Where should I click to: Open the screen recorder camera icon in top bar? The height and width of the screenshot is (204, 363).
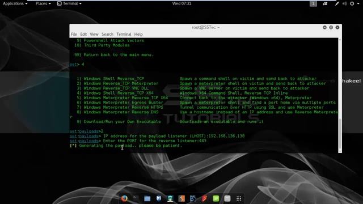tap(325, 3)
